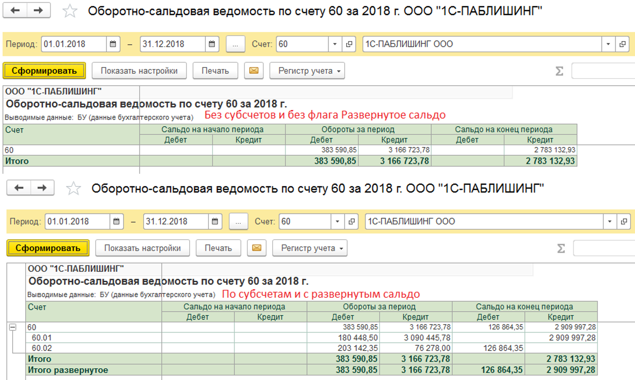Click Показать настройки in the lower report

click(143, 248)
